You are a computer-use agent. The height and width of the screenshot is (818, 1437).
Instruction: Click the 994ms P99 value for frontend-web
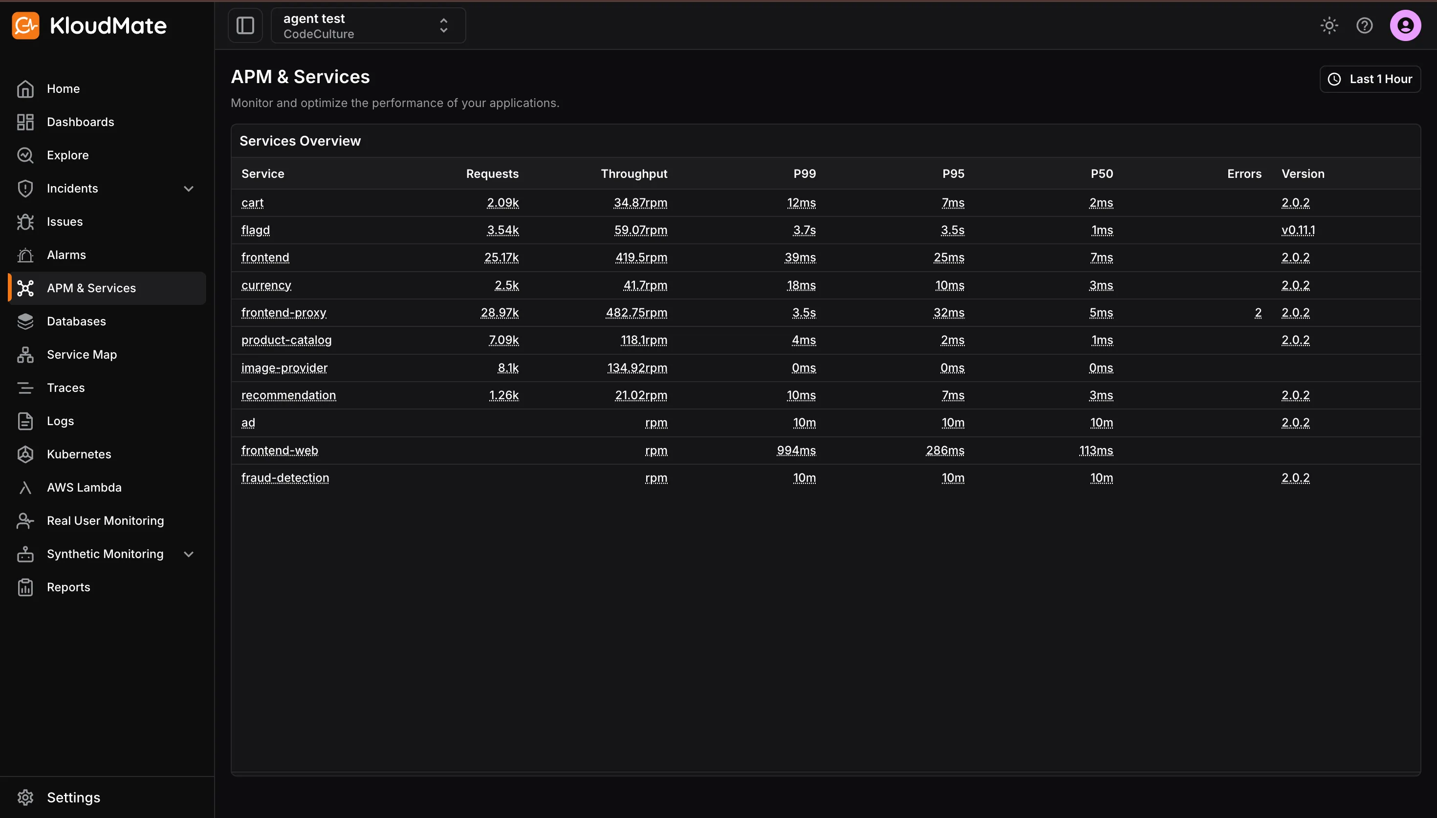pos(797,451)
